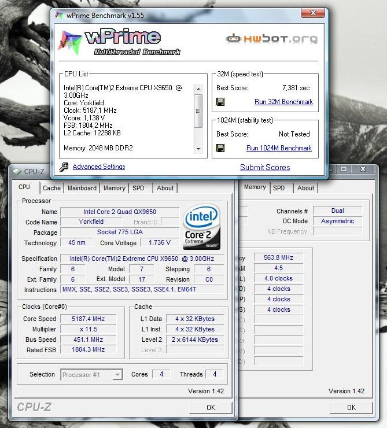387x428 pixels.
Task: Open Advanced Settings in wPrime
Action: coord(99,167)
